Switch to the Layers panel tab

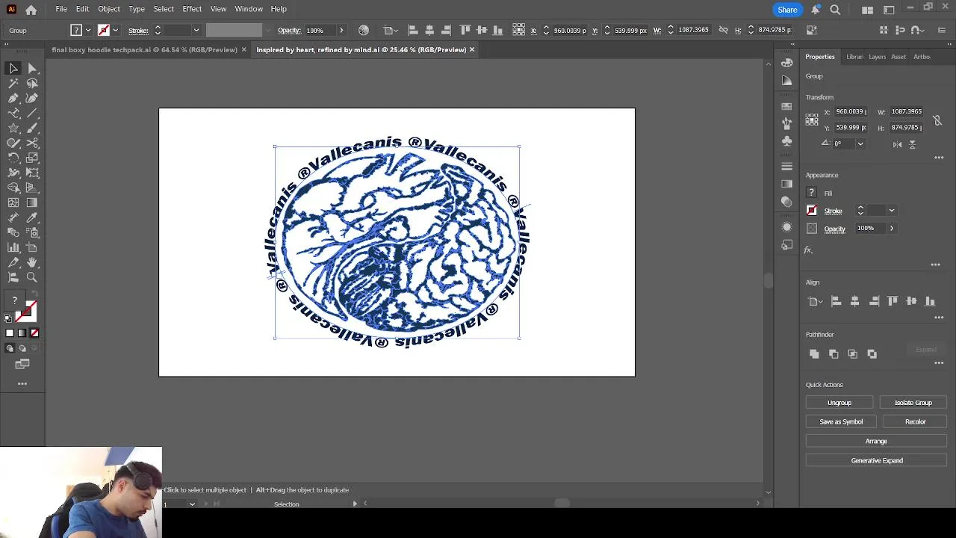click(877, 57)
